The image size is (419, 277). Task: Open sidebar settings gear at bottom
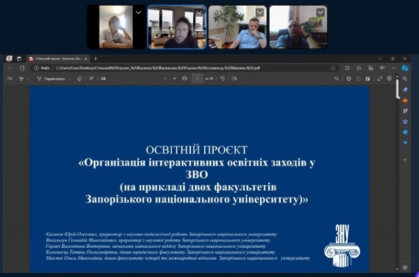[405, 268]
